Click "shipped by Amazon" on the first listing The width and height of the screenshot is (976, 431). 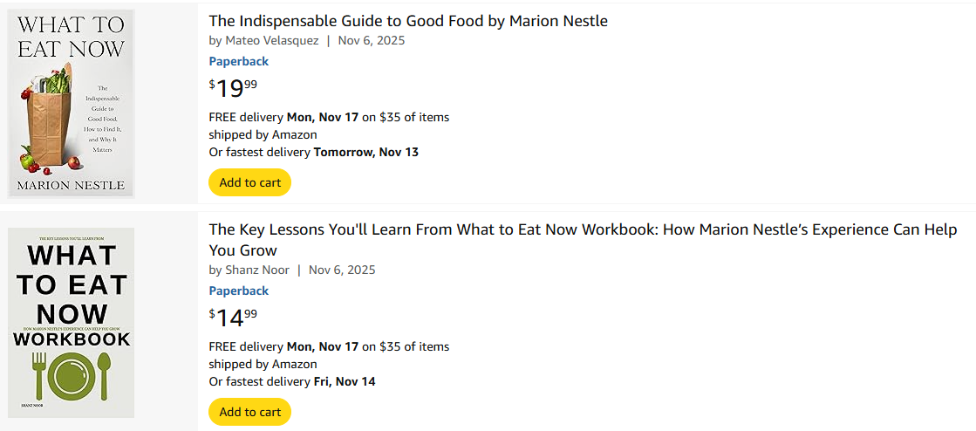coord(263,134)
